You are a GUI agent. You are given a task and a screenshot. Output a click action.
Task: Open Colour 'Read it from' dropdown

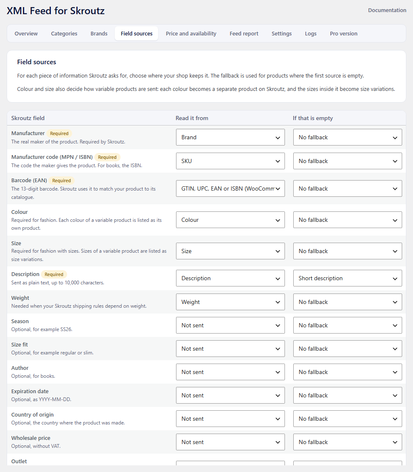tap(230, 220)
